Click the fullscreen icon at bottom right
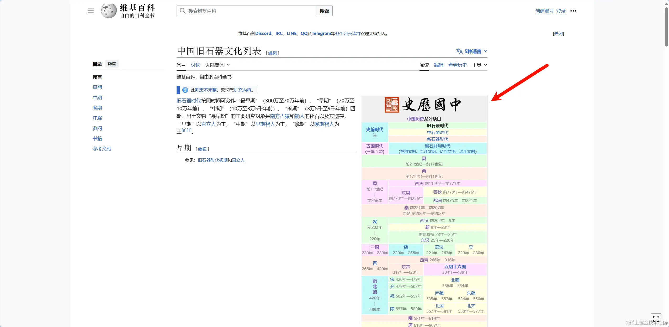Viewport: 669px width, 327px height. click(x=656, y=319)
